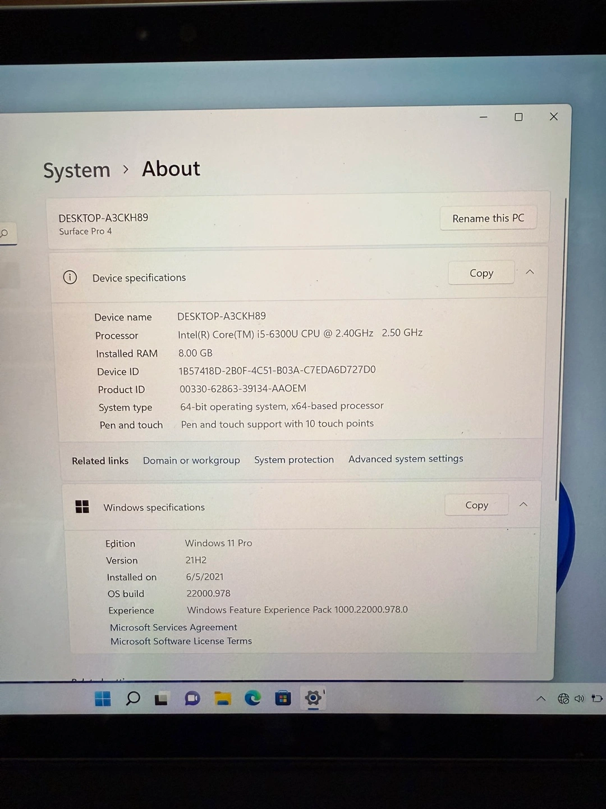Click the settings search magnifier icon

click(5, 233)
